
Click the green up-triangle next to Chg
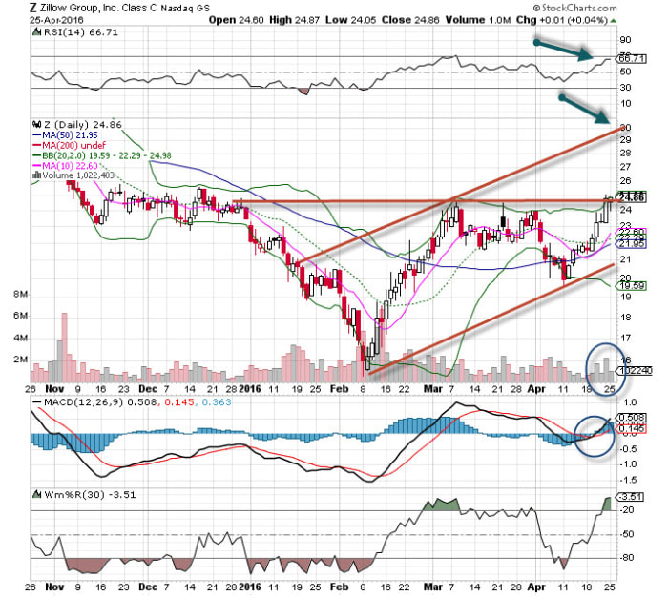[613, 20]
